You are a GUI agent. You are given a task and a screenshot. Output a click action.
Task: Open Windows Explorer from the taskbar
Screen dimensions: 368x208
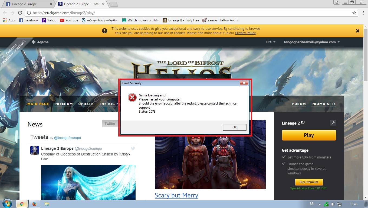click(x=47, y=204)
